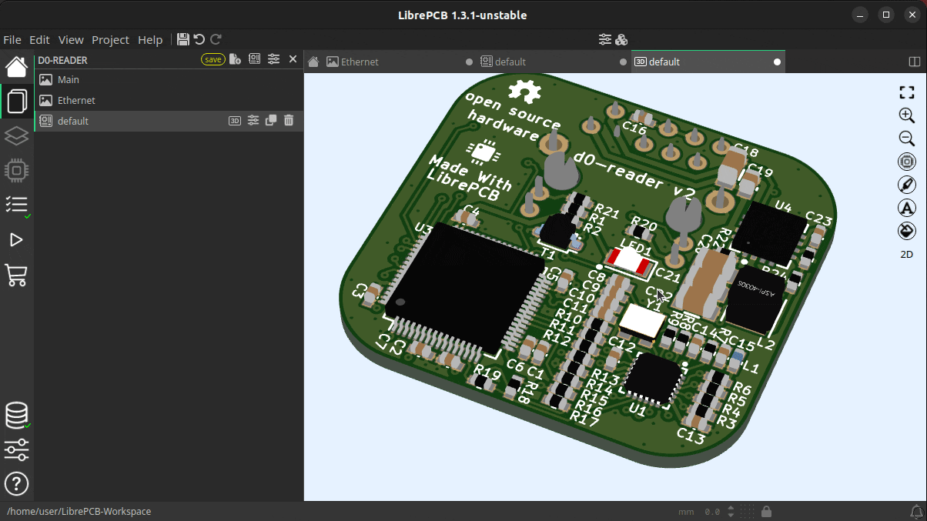927x521 pixels.
Task: Switch to the 2D board view
Action: pyautogui.click(x=907, y=254)
